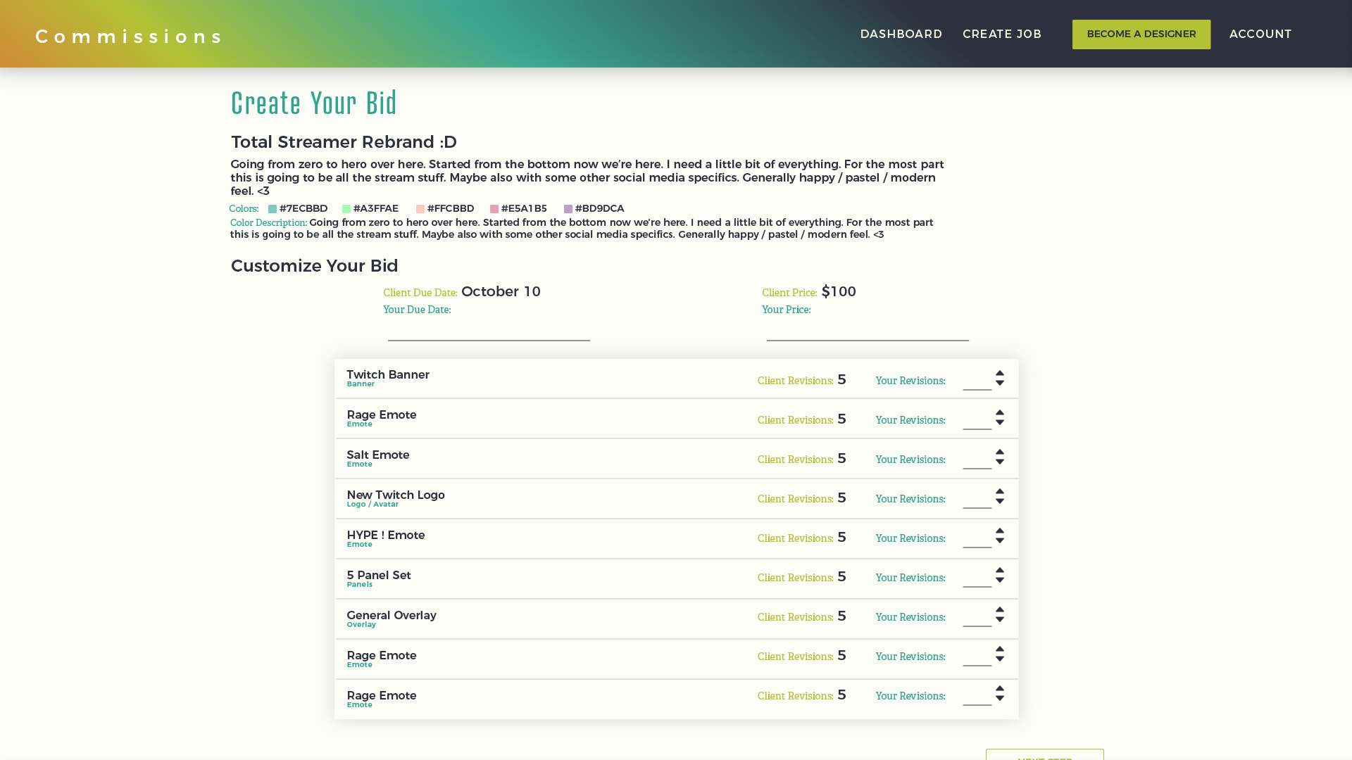
Task: Go to Create Job page
Action: coord(1001,34)
